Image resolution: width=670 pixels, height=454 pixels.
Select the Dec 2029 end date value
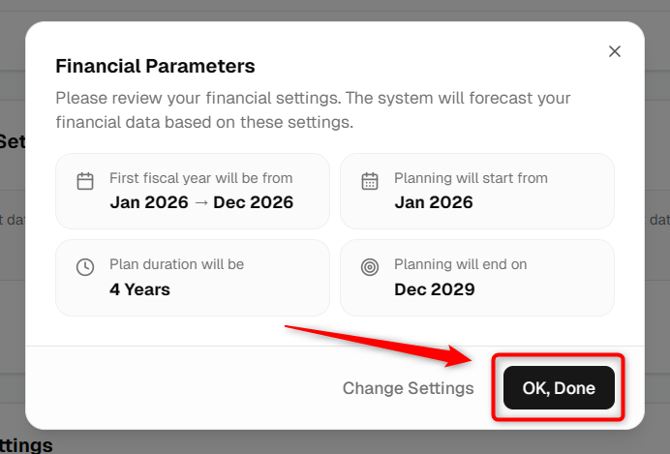434,289
